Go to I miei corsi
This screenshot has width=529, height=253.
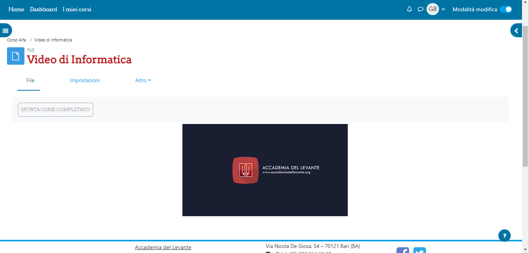click(77, 9)
